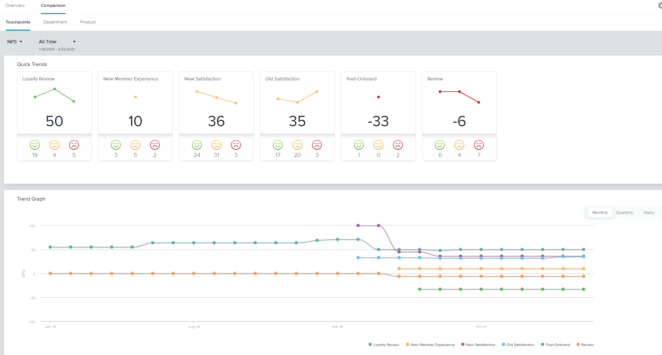Image resolution: width=662 pixels, height=355 pixels.
Task: Click the neutral face icon under New Member Experience
Action: (x=135, y=145)
